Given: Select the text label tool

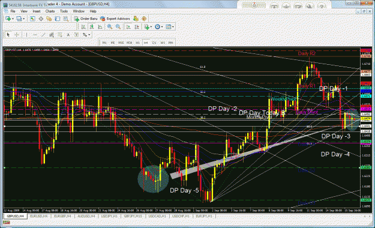Looking at the screenshot, I should (76, 35).
